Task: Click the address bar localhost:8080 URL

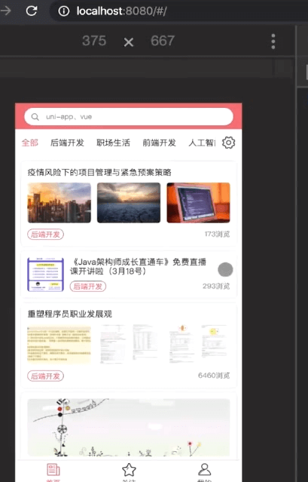Action: coord(121,11)
